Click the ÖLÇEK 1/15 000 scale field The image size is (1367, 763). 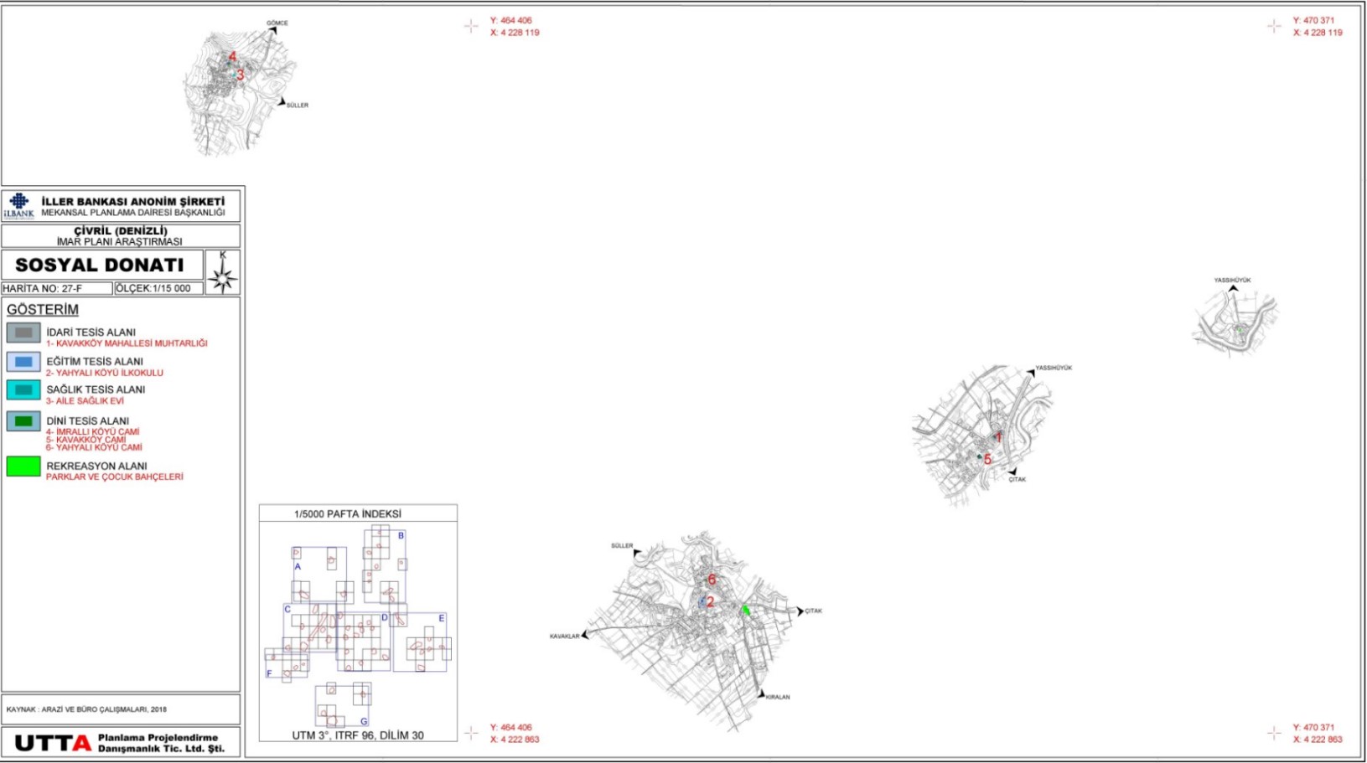(x=157, y=288)
